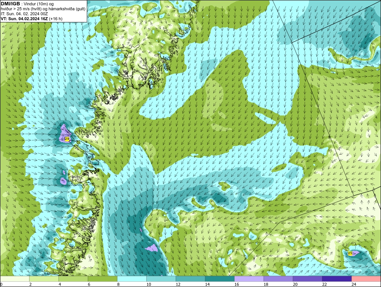This screenshot has height=287, width=381.
Task: Click the legend scale label '2'
Action: click(x=30, y=284)
